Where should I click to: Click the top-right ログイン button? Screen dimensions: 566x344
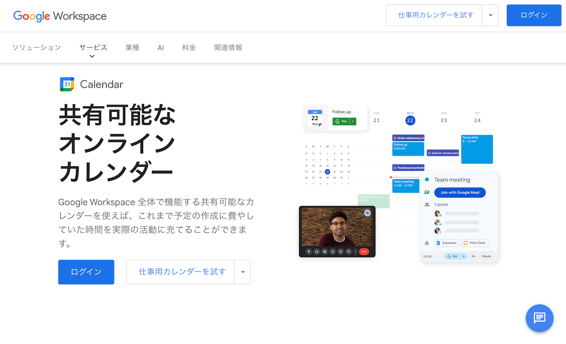[534, 16]
